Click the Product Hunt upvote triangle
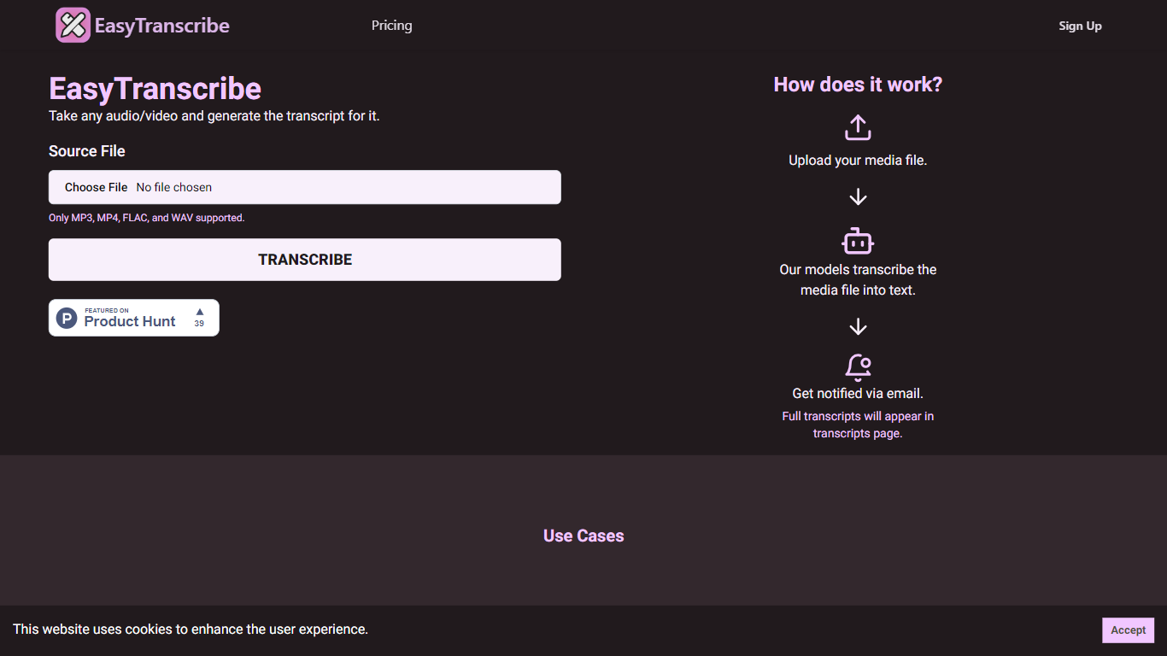 point(199,312)
